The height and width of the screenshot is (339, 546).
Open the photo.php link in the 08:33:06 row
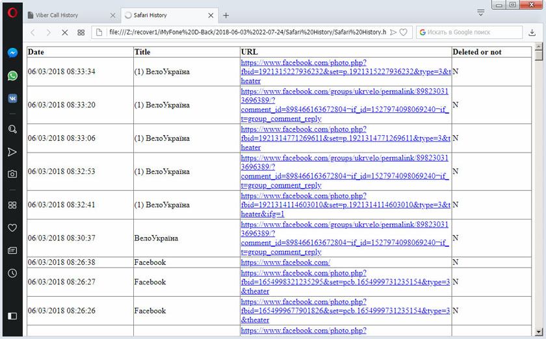(x=346, y=138)
